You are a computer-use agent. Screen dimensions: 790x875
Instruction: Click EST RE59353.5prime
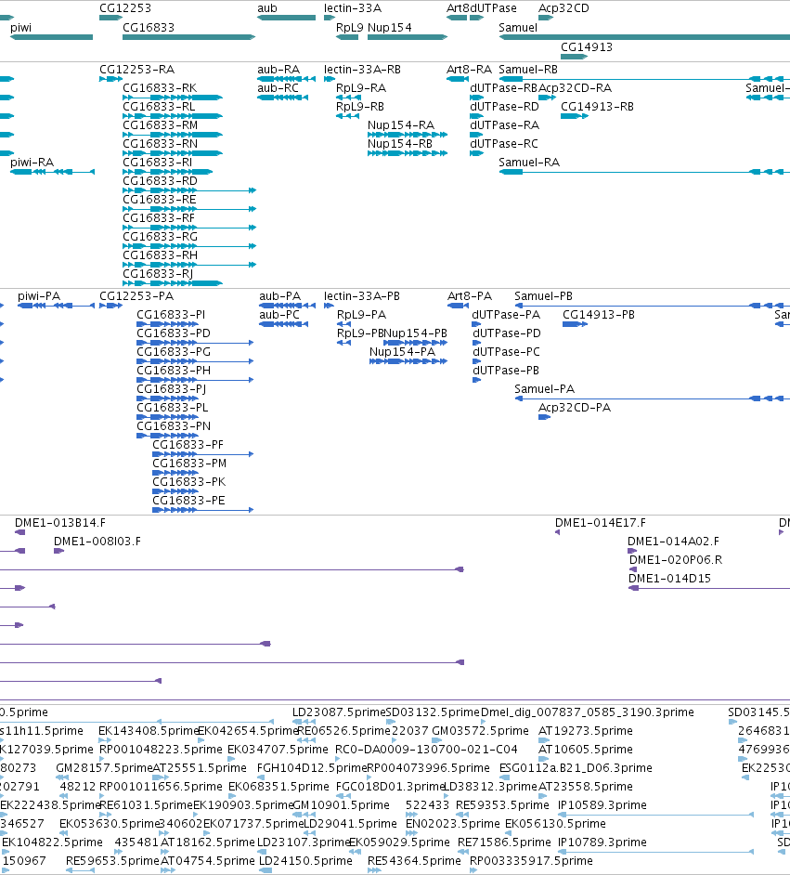tap(502, 804)
